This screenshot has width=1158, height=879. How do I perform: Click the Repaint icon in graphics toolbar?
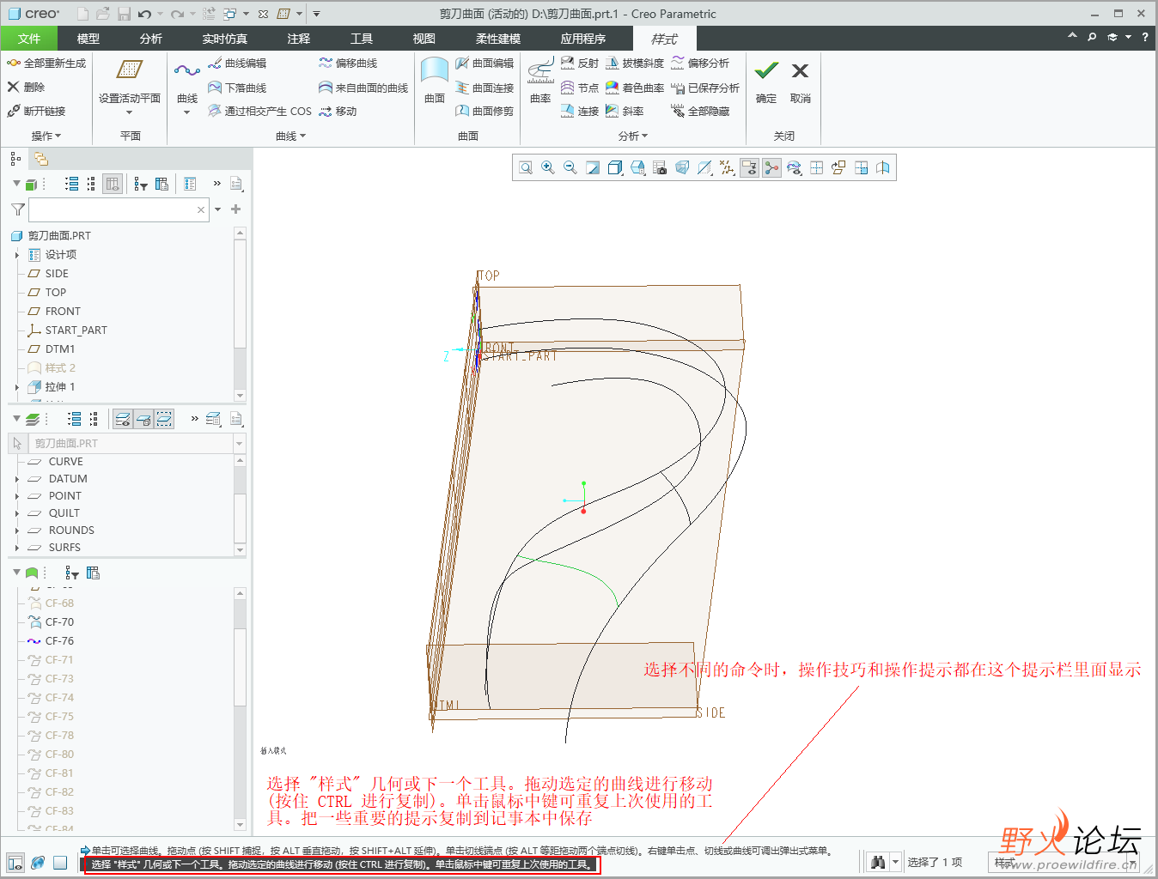point(593,167)
